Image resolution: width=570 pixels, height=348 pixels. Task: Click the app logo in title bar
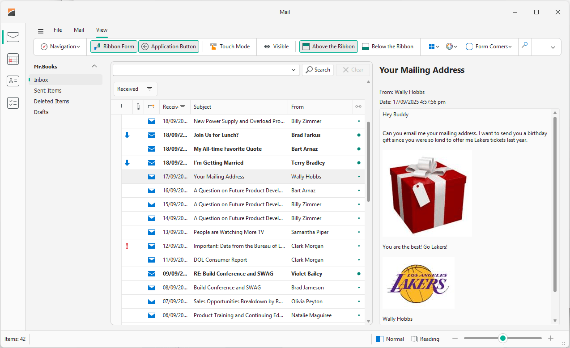[x=12, y=12]
